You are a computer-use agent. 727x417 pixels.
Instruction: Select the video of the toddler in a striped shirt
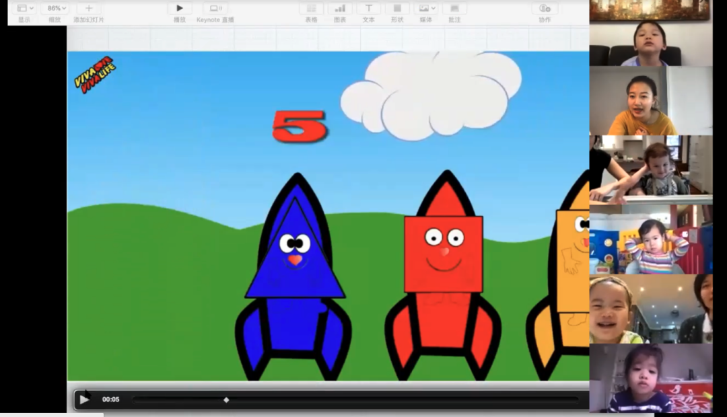[651, 239]
